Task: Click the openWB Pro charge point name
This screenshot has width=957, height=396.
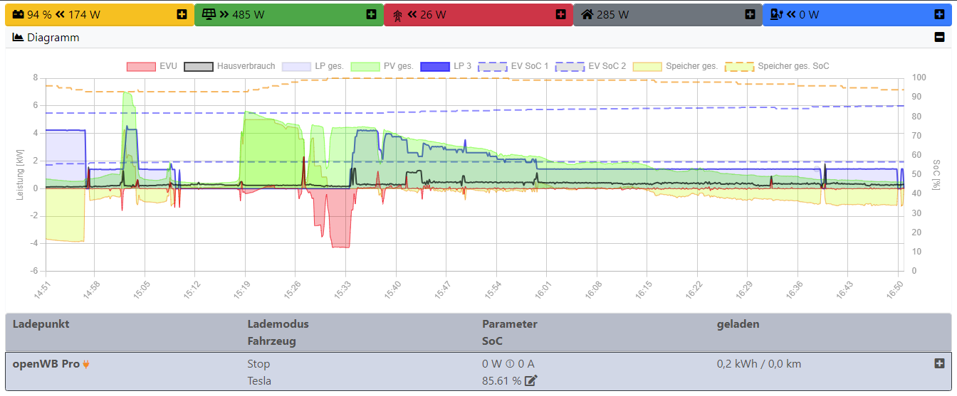Action: [46, 364]
